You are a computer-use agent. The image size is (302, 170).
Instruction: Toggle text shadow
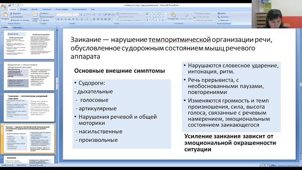pyautogui.click(x=73, y=19)
